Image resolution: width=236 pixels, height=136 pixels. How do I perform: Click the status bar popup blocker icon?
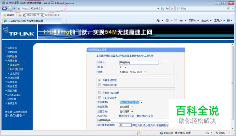[138, 133]
